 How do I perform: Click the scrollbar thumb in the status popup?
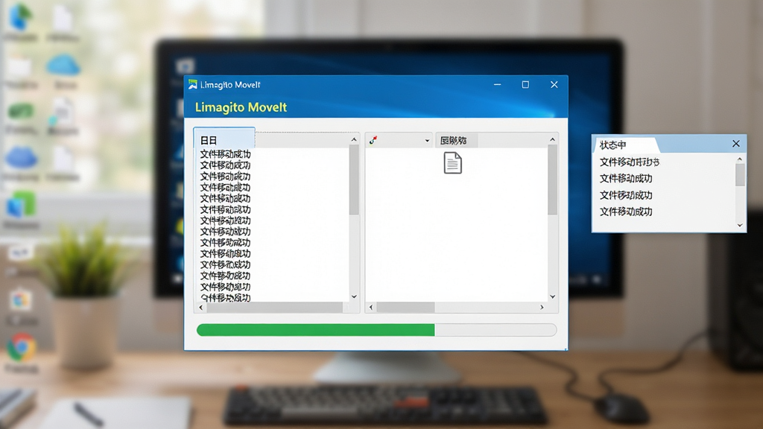740,175
